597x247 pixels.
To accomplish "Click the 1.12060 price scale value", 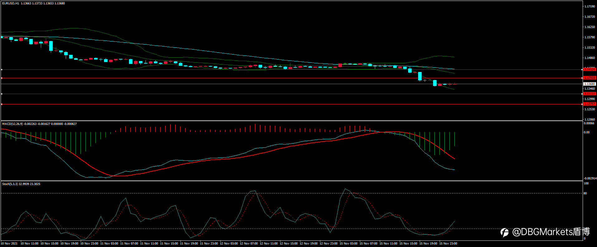I will 590,120.
